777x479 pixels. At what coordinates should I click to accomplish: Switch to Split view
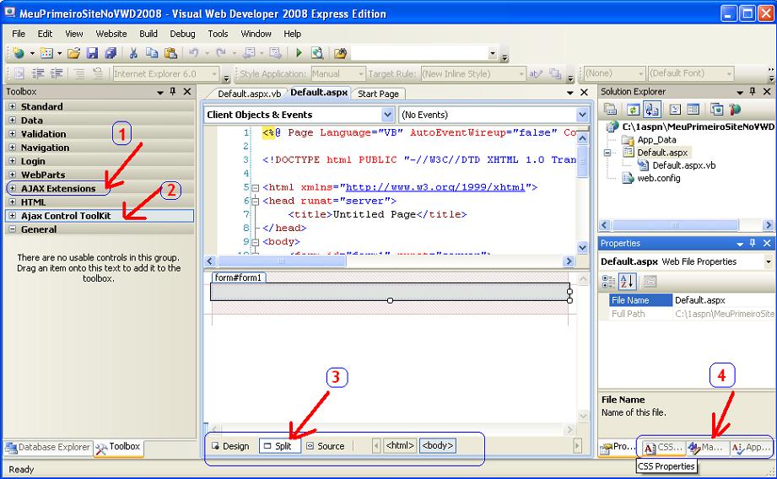[x=279, y=446]
